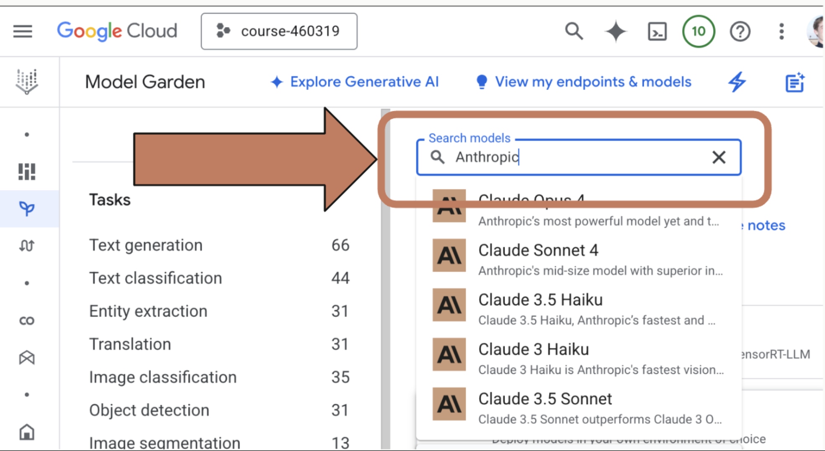Click the lightning bolt icon in the header
The height and width of the screenshot is (451, 825).
[737, 82]
